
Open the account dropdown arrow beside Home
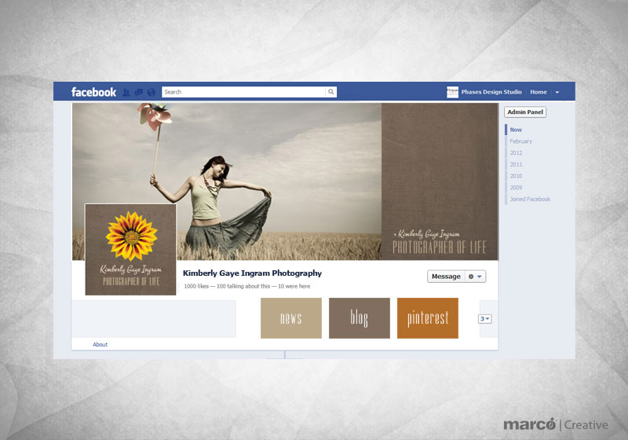[557, 92]
